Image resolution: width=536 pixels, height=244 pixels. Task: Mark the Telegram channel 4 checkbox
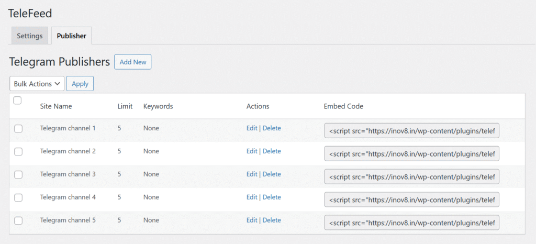(18, 197)
